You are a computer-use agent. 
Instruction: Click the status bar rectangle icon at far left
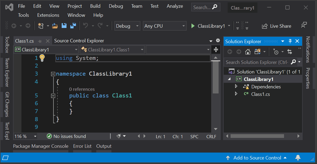pos(6,158)
